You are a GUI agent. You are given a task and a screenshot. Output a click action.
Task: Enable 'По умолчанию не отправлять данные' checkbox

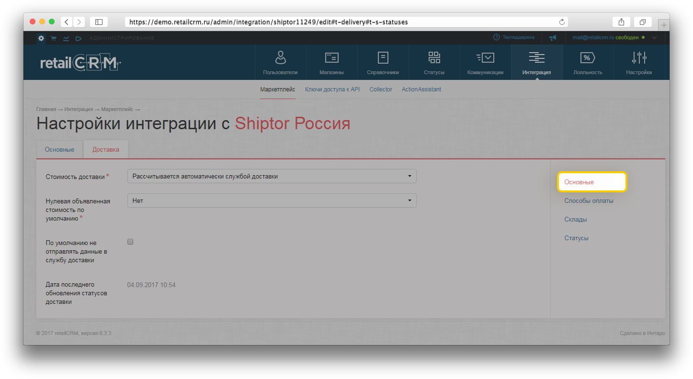pyautogui.click(x=130, y=242)
